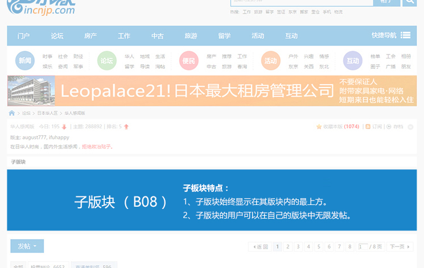This screenshot has height=268, width=424.
Task: Click the magnifier search icon button
Action: pos(409,2)
